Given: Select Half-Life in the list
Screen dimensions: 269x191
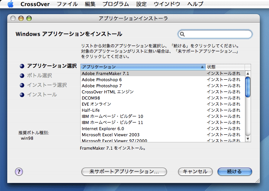Looking at the screenshot, I should coord(163,110).
